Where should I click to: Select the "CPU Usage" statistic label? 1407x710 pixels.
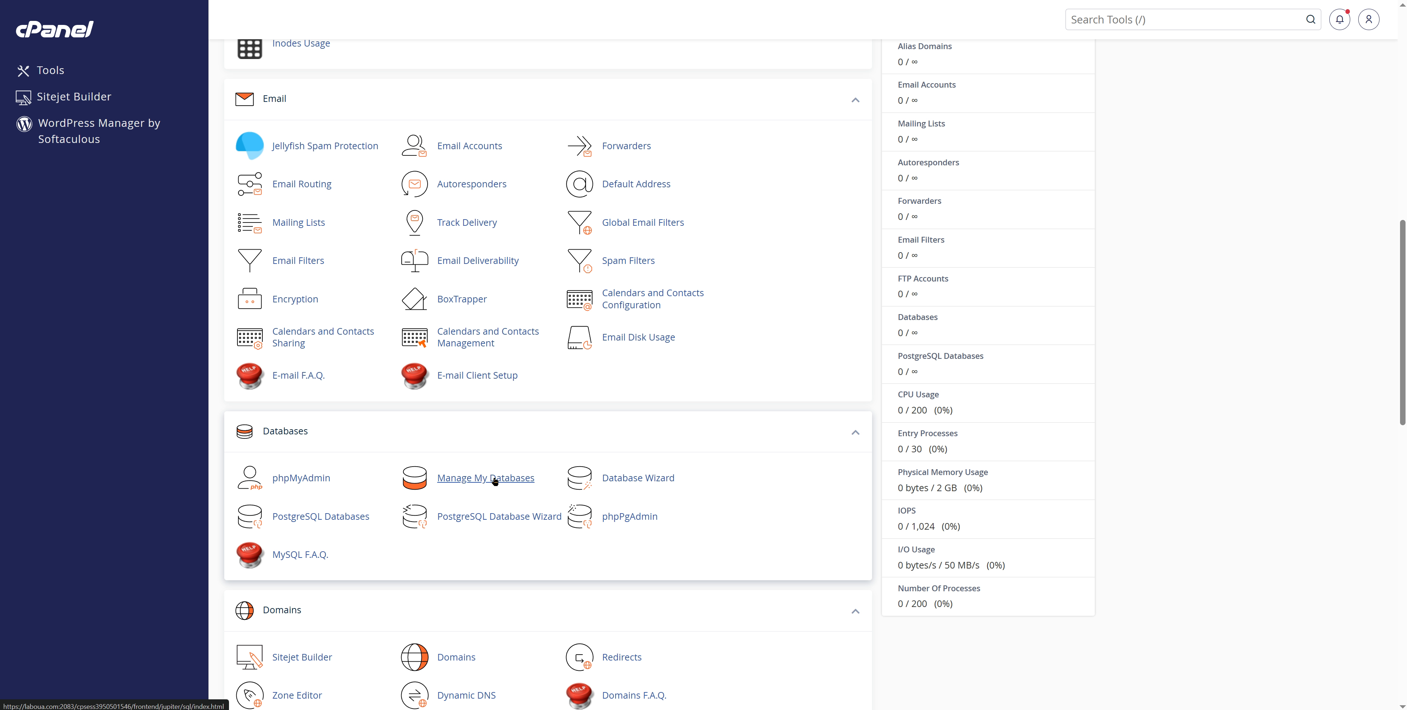click(x=918, y=395)
